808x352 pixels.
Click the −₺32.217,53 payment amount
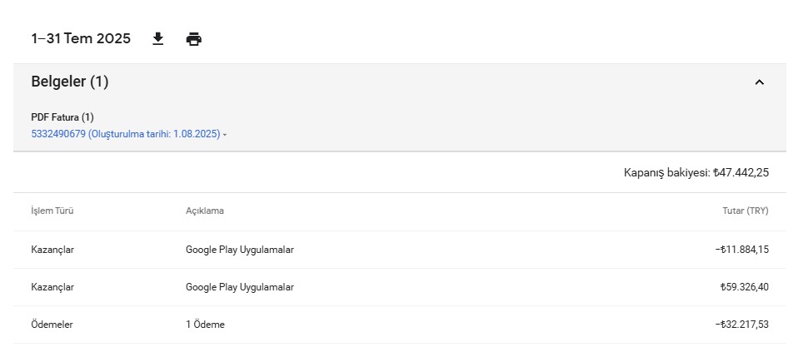741,325
